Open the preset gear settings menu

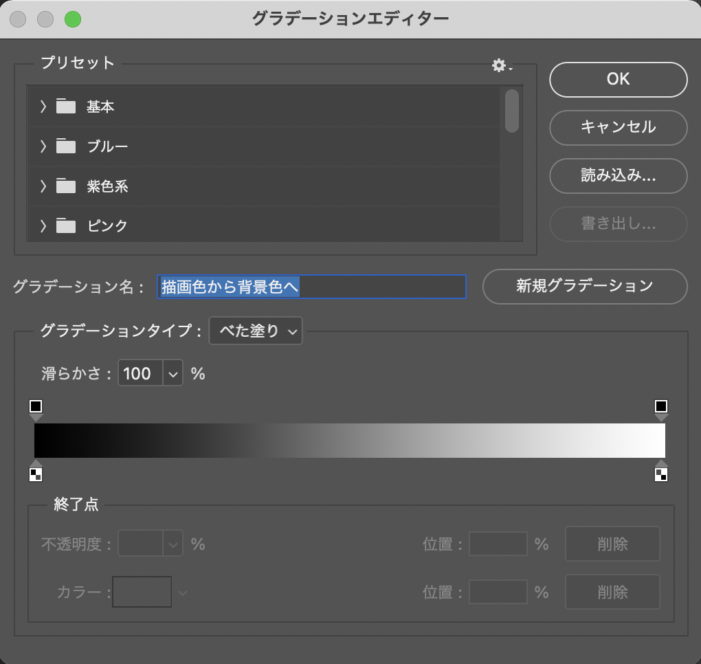tap(502, 65)
